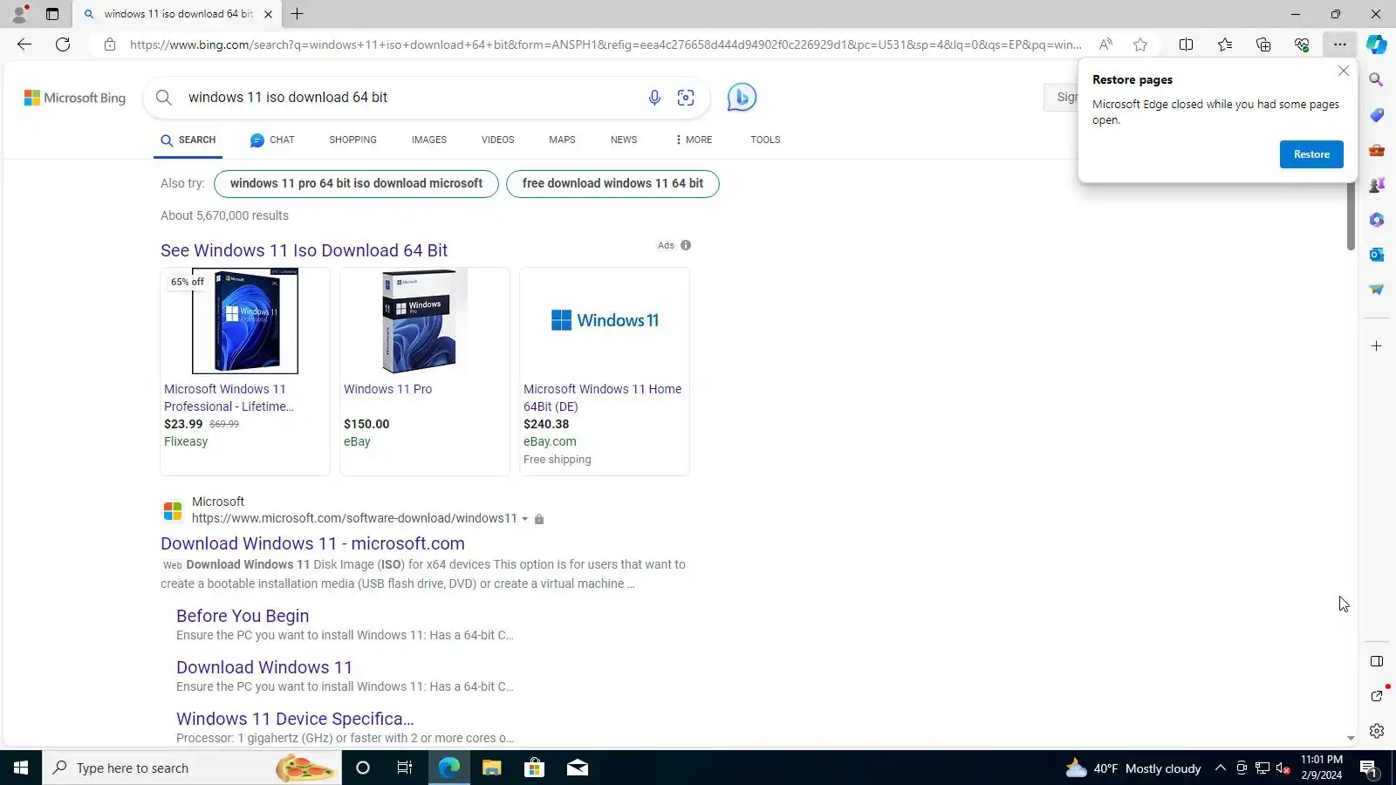Open Read aloud in address bar
Viewport: 1396px width, 785px height.
(1105, 44)
